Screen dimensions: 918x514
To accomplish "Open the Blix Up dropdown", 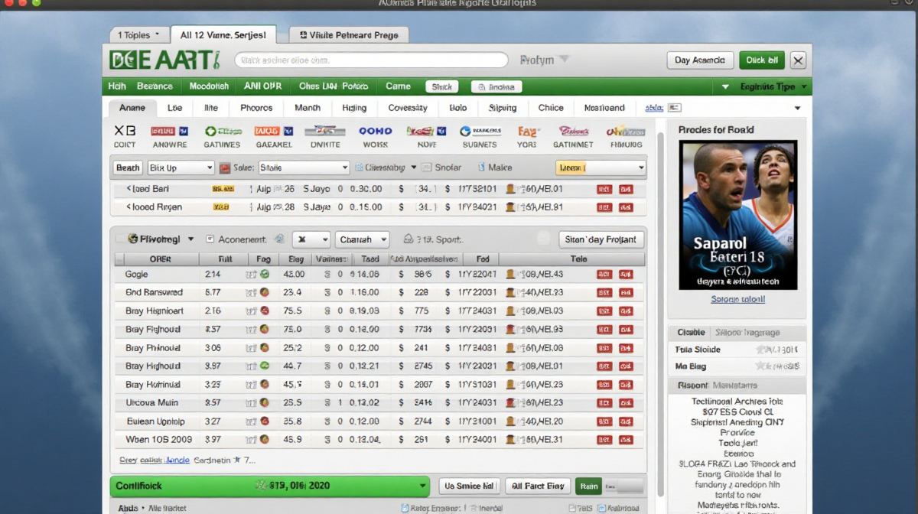I will (181, 168).
